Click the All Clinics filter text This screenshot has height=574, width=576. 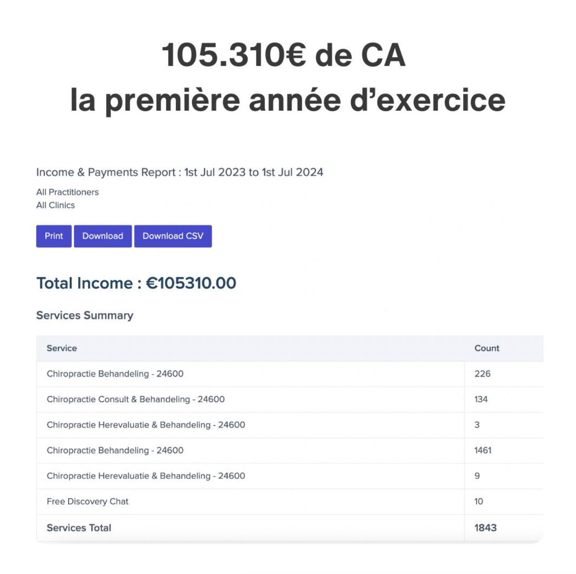point(56,205)
